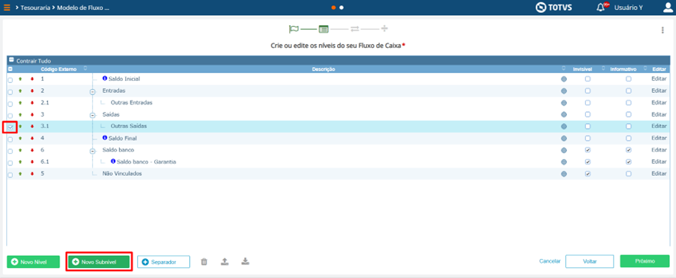Move Outras Saídas row down
The width and height of the screenshot is (676, 278).
(32, 126)
